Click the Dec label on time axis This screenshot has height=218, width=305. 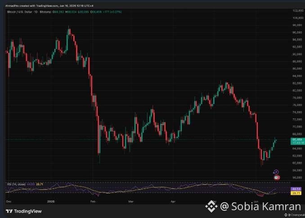(9, 201)
